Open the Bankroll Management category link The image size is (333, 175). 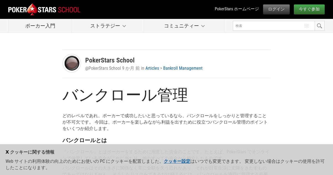(183, 68)
